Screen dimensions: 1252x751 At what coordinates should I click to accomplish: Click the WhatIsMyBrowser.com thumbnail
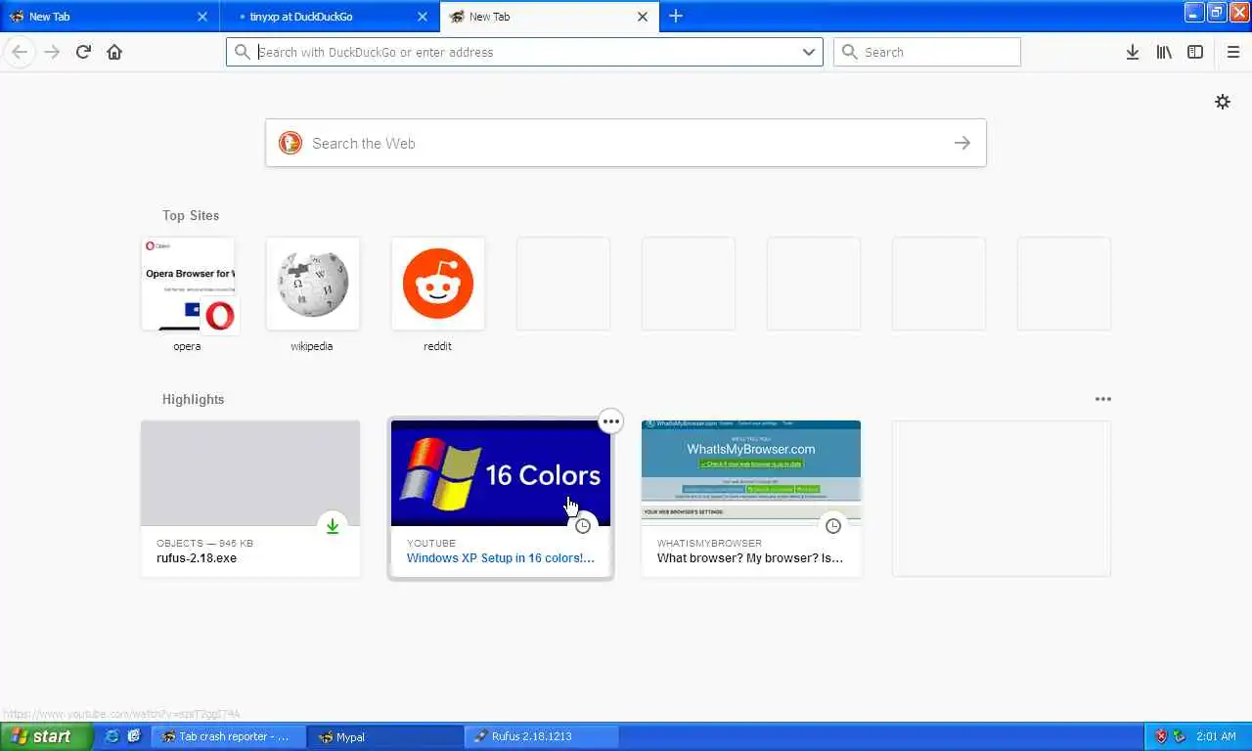(751, 473)
